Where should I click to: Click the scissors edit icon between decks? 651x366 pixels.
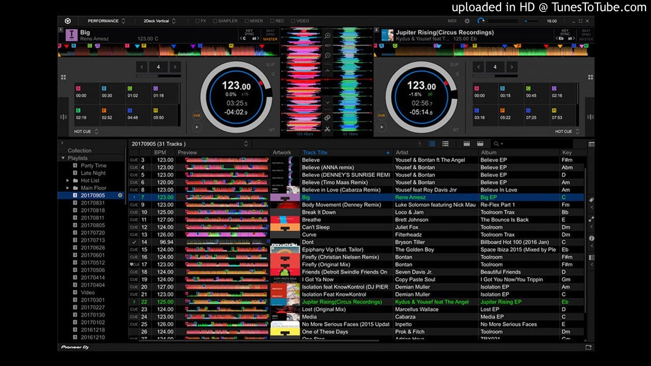[328, 129]
